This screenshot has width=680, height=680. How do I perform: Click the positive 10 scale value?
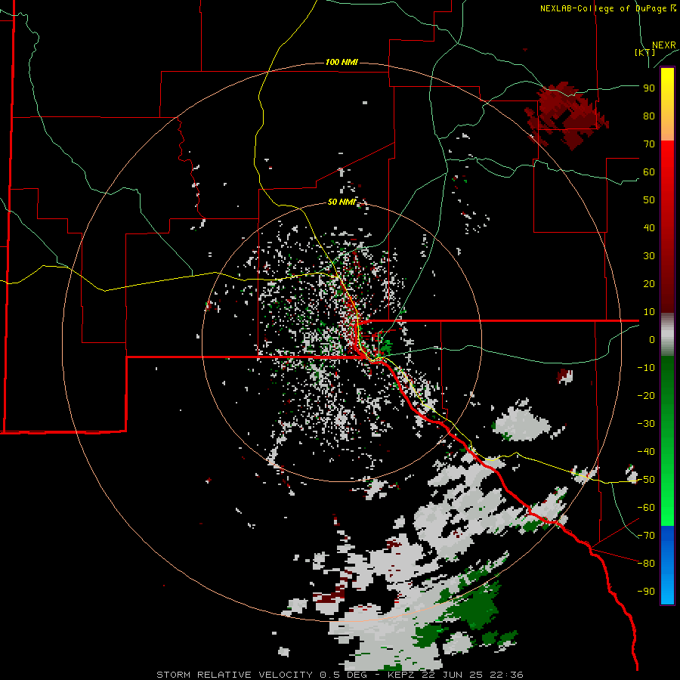coord(649,312)
